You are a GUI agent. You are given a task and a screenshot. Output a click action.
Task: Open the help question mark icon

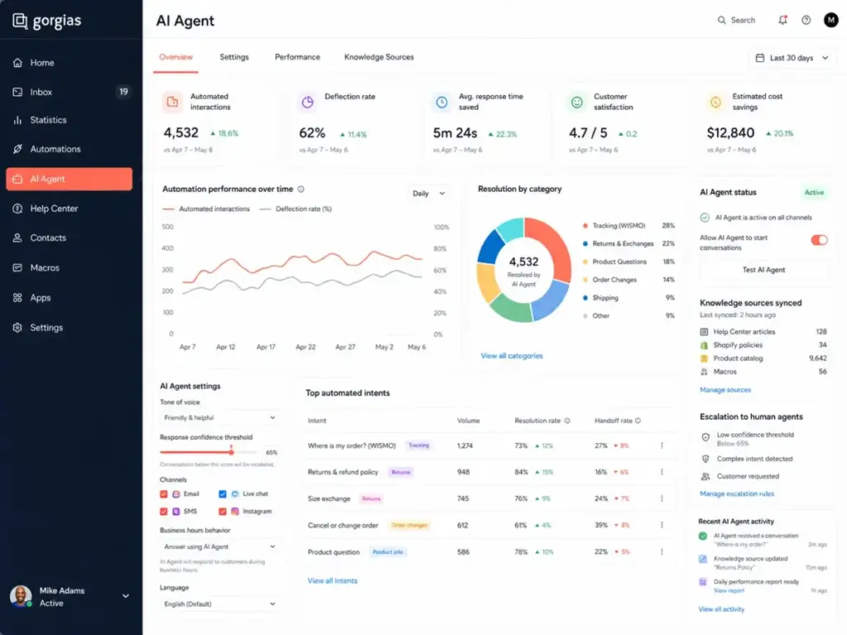point(806,20)
